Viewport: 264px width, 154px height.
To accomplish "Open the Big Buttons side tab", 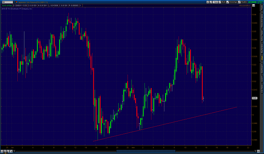I will tap(262, 48).
